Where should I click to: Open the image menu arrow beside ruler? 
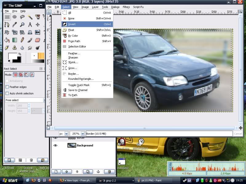49,12
